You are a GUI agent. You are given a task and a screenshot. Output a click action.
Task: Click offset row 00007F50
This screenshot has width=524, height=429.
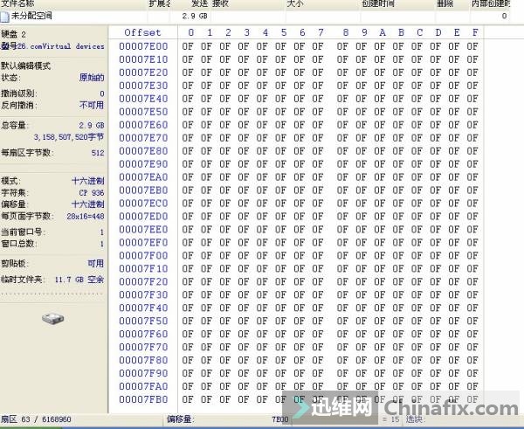[x=143, y=321]
